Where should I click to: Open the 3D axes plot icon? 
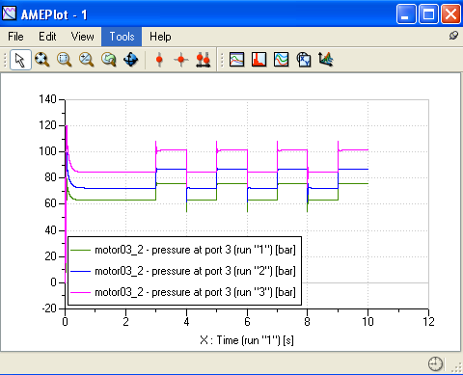tap(326, 60)
